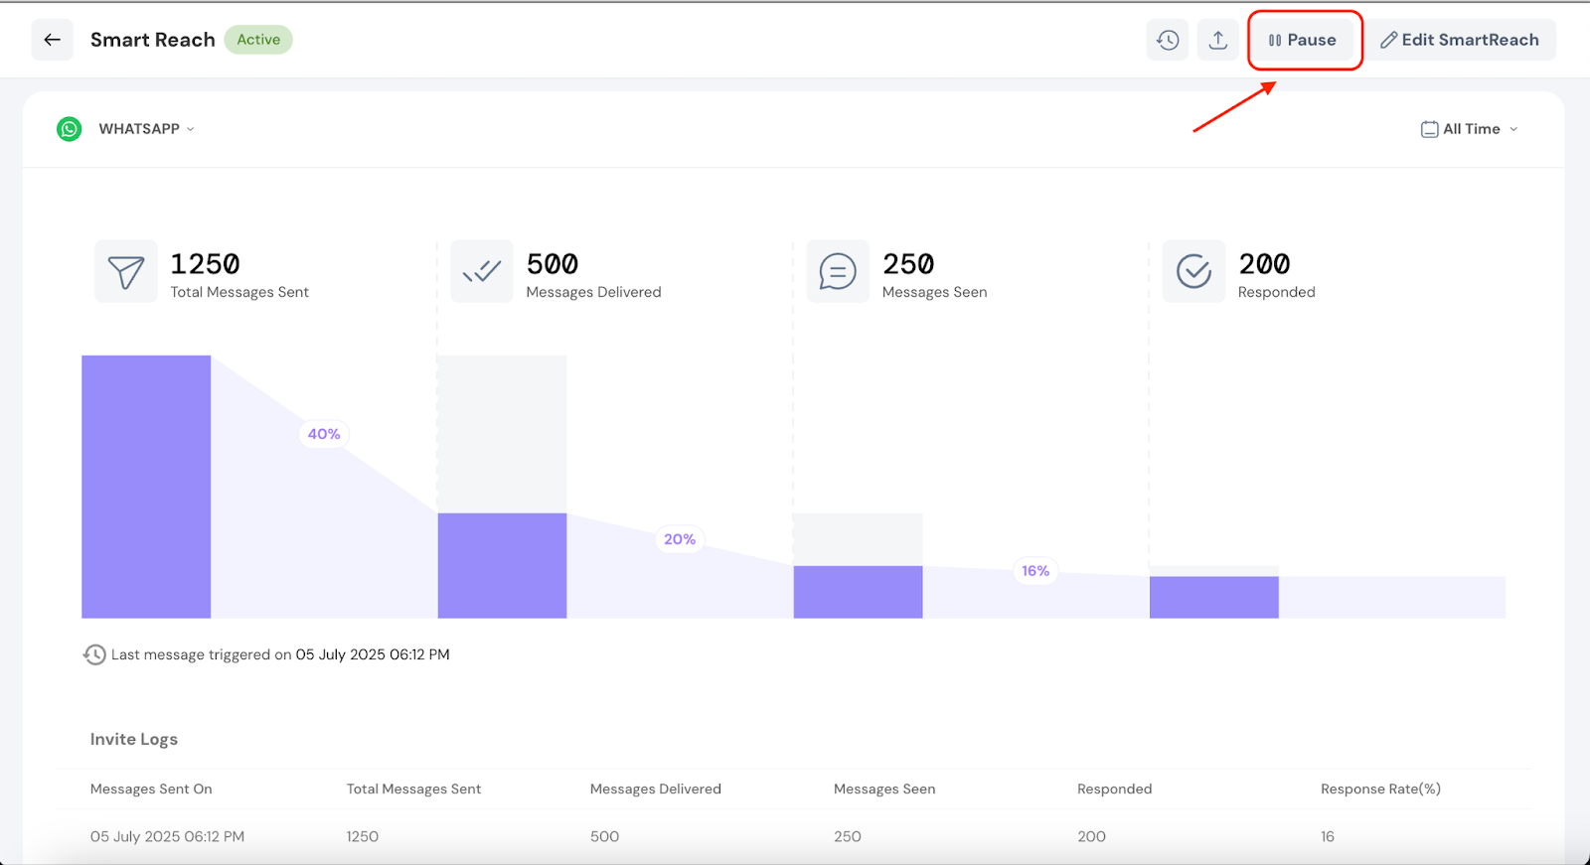Click the Active status badge
1590x865 pixels.
tap(258, 40)
